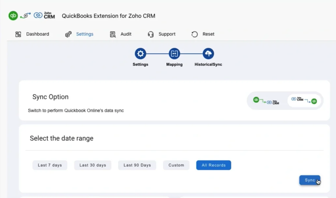
Task: Click the Settings gear step icon
Action: 140,53
